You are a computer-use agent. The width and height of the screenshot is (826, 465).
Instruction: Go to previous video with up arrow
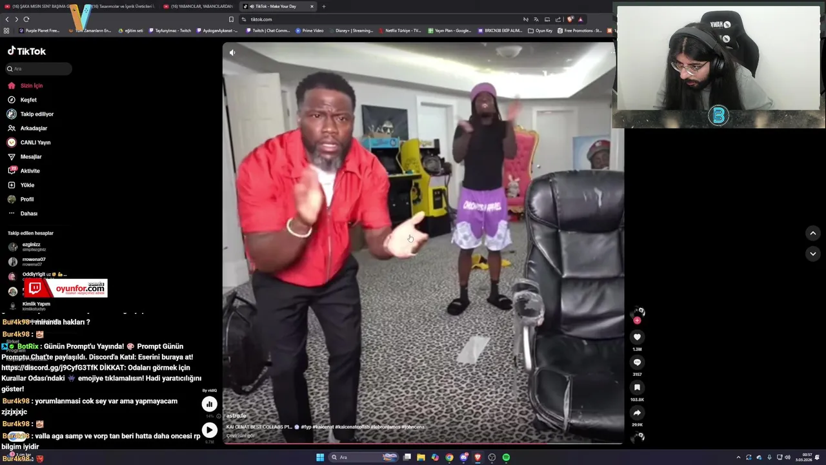click(x=813, y=233)
